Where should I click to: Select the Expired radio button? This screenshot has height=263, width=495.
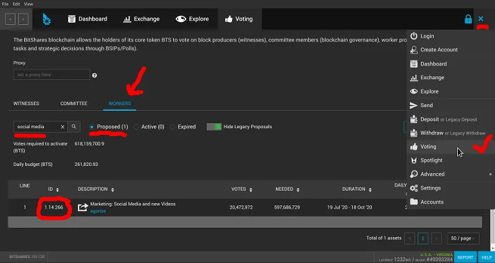point(173,127)
